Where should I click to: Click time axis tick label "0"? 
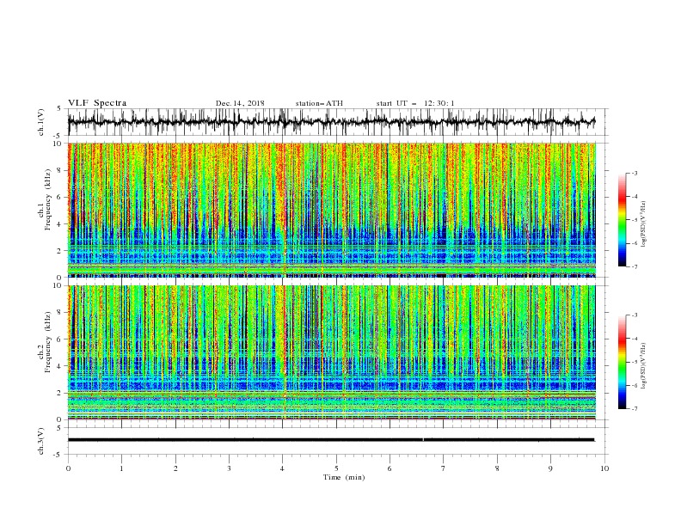pos(68,468)
